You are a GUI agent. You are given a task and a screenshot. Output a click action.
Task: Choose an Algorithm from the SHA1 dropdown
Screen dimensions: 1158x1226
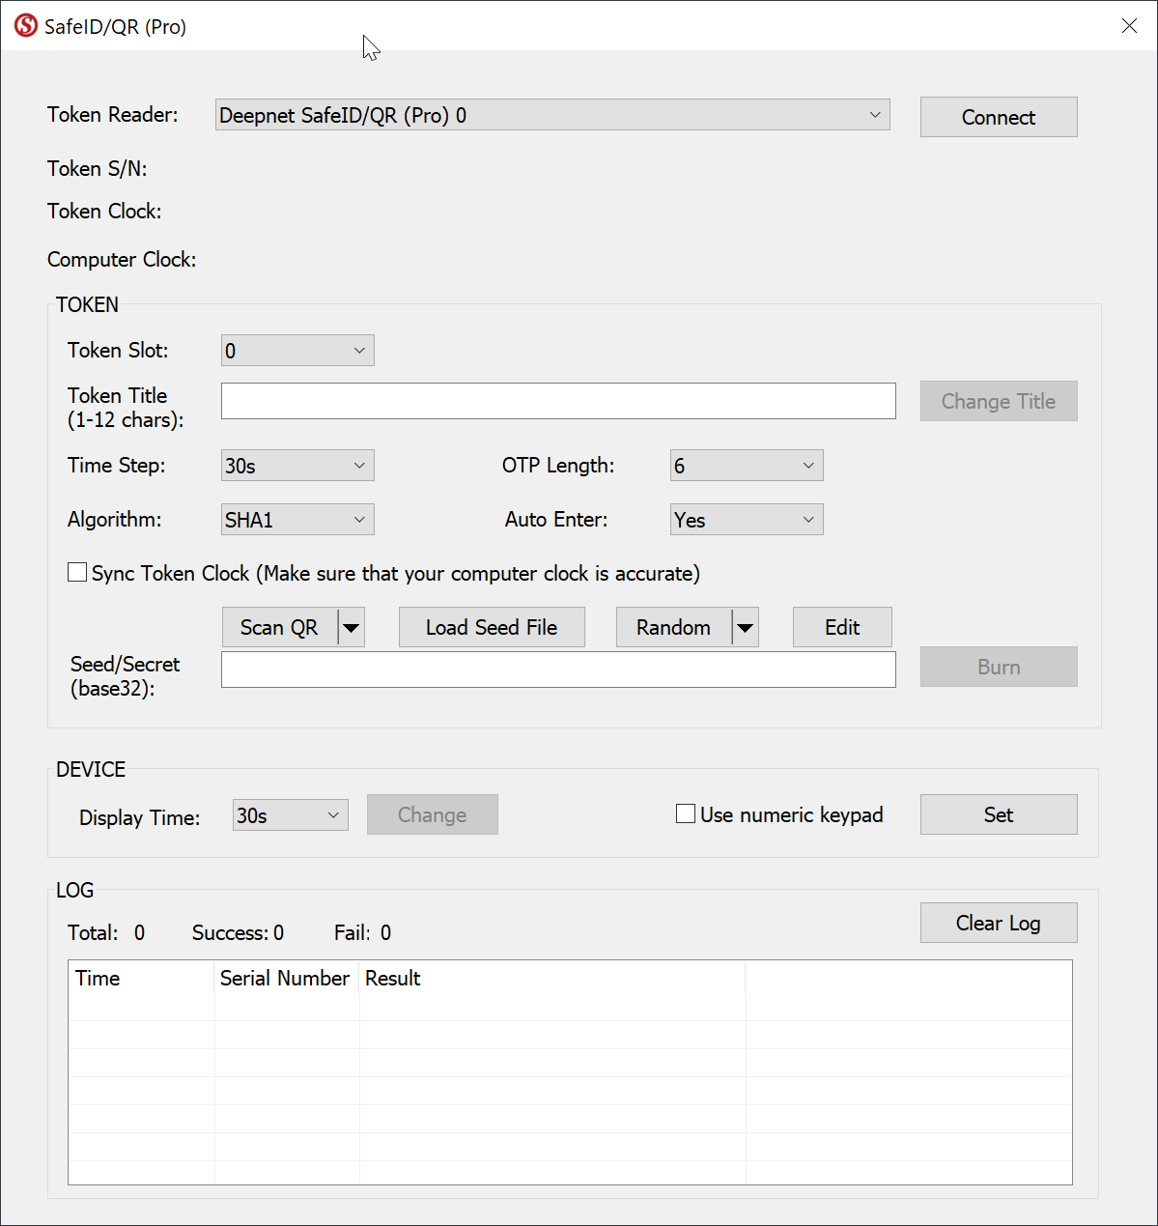point(297,520)
